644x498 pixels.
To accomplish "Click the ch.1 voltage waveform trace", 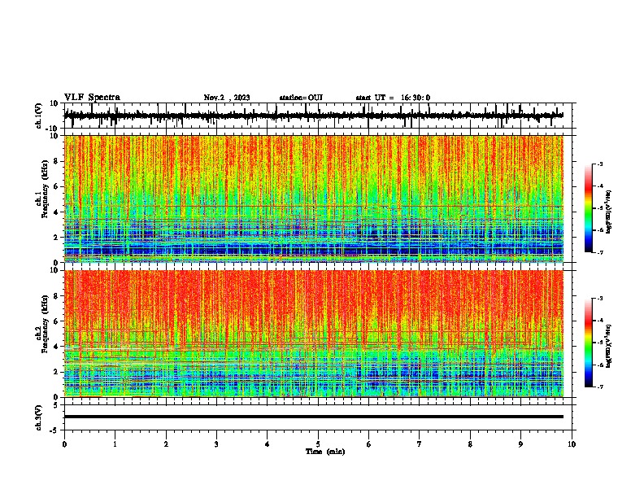I will 314,116.
